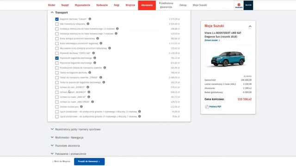The image size is (296, 166).
Task: Show info for Siatka na bagażnik dachowy
Action: pos(90,72)
